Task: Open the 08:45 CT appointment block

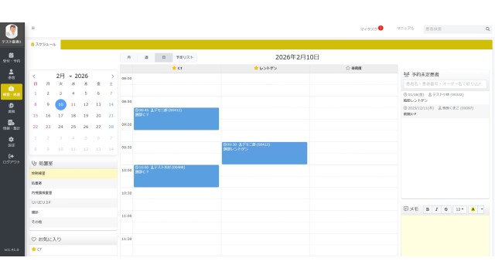Action: 176,119
